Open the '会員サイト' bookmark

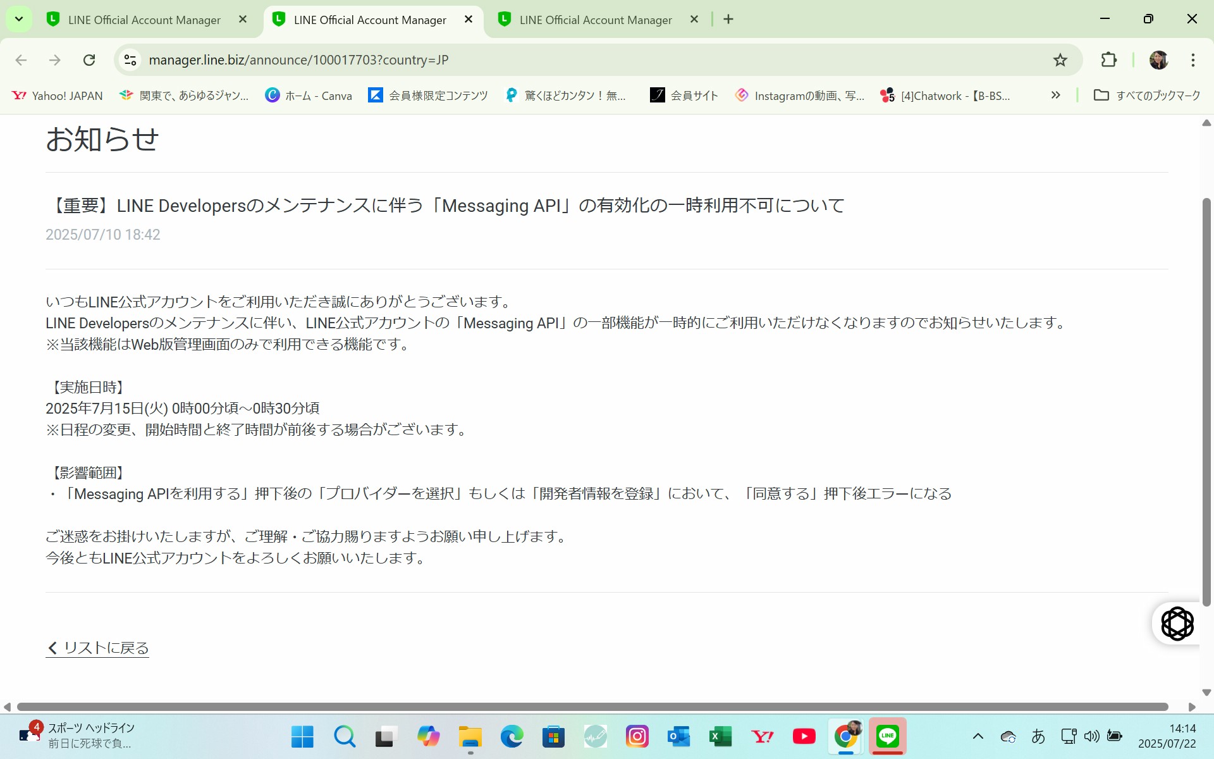pos(684,96)
